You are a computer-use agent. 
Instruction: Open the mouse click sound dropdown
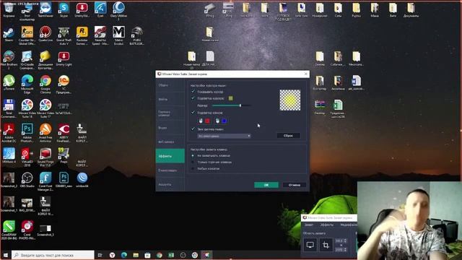click(x=224, y=136)
